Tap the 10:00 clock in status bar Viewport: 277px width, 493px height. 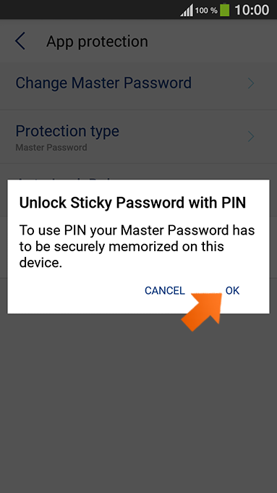[252, 10]
